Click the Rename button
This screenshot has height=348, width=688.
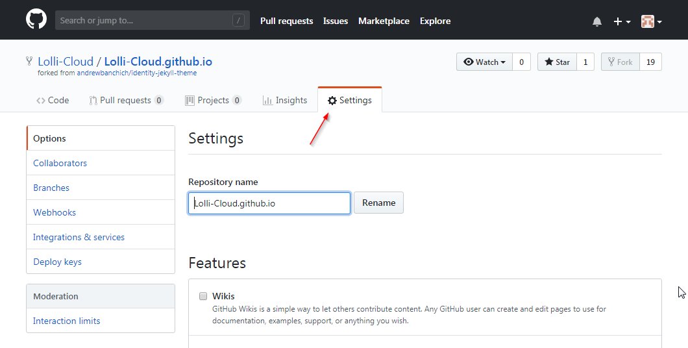tap(378, 203)
